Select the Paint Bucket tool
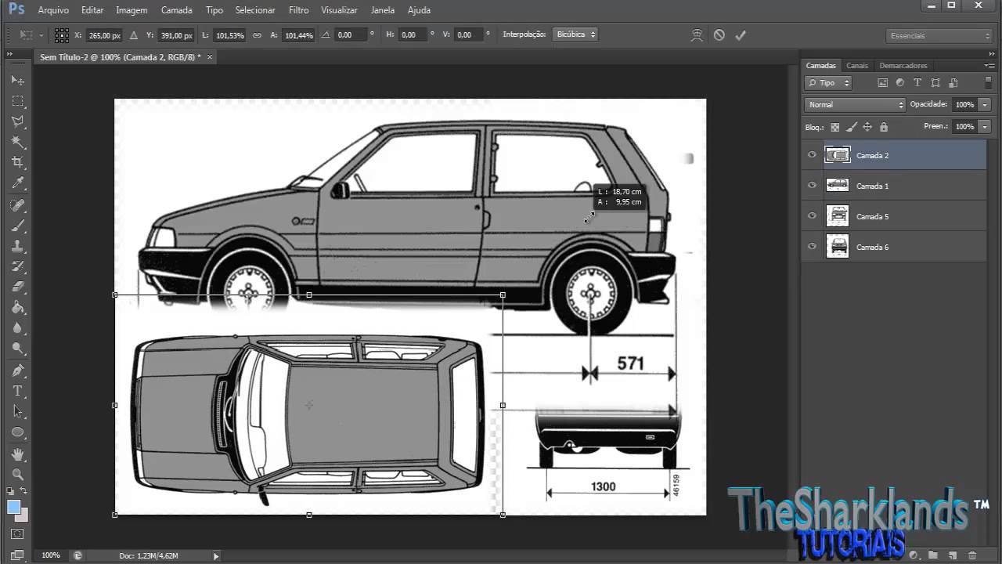Viewport: 1002px width, 564px height. click(17, 308)
